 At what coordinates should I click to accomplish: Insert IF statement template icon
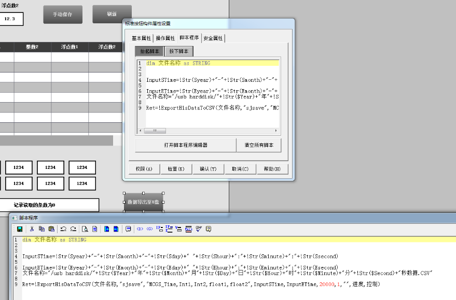(x=159, y=229)
